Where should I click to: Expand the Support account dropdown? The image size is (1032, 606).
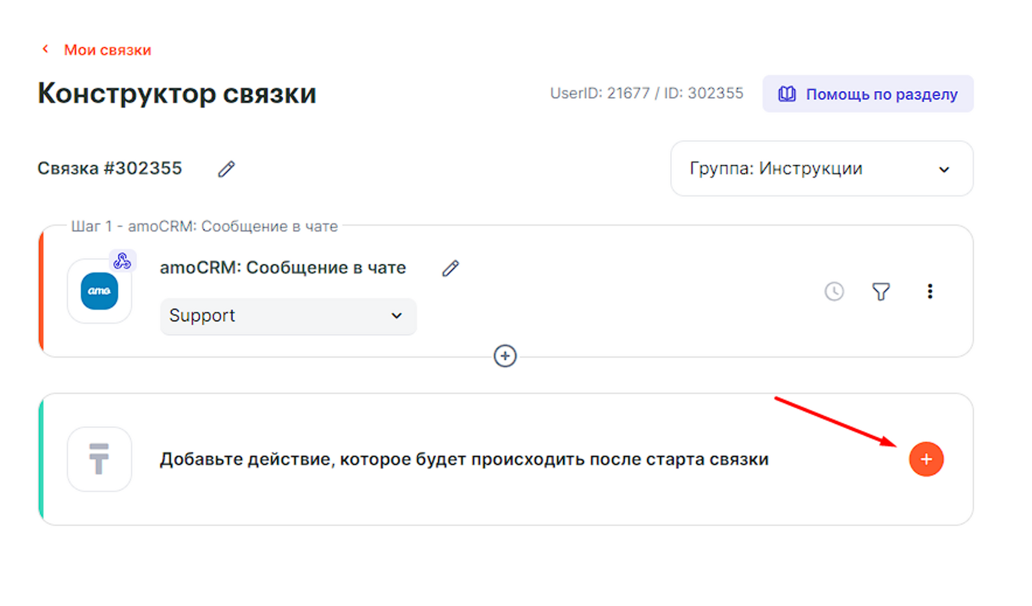tap(288, 316)
